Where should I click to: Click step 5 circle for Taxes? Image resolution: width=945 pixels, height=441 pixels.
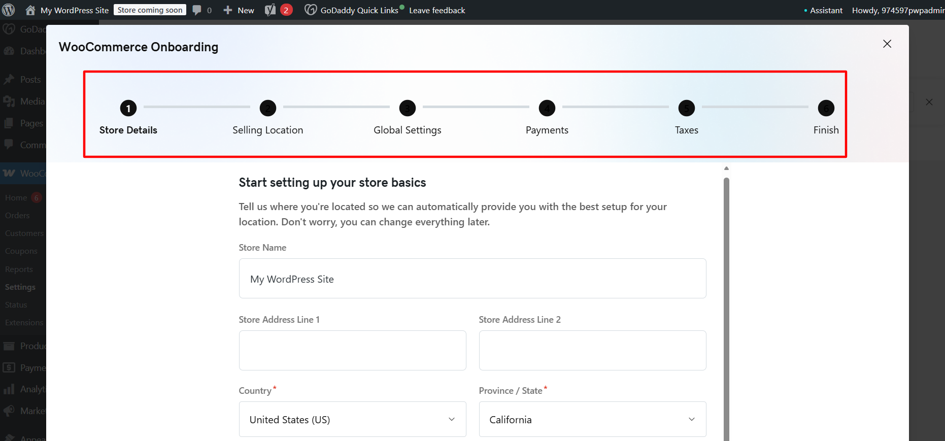pos(687,108)
